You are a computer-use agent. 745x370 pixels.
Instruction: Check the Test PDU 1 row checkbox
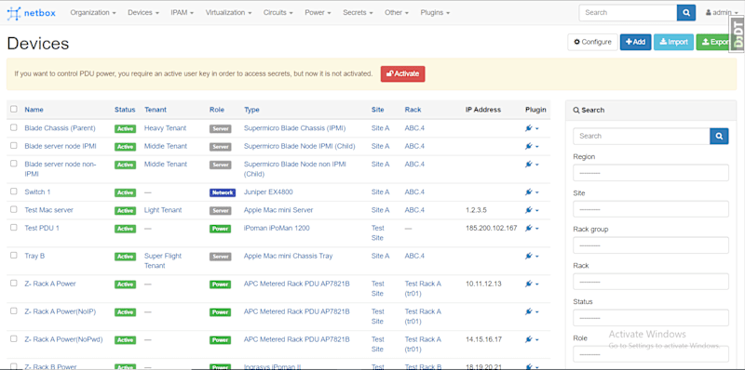(x=14, y=227)
